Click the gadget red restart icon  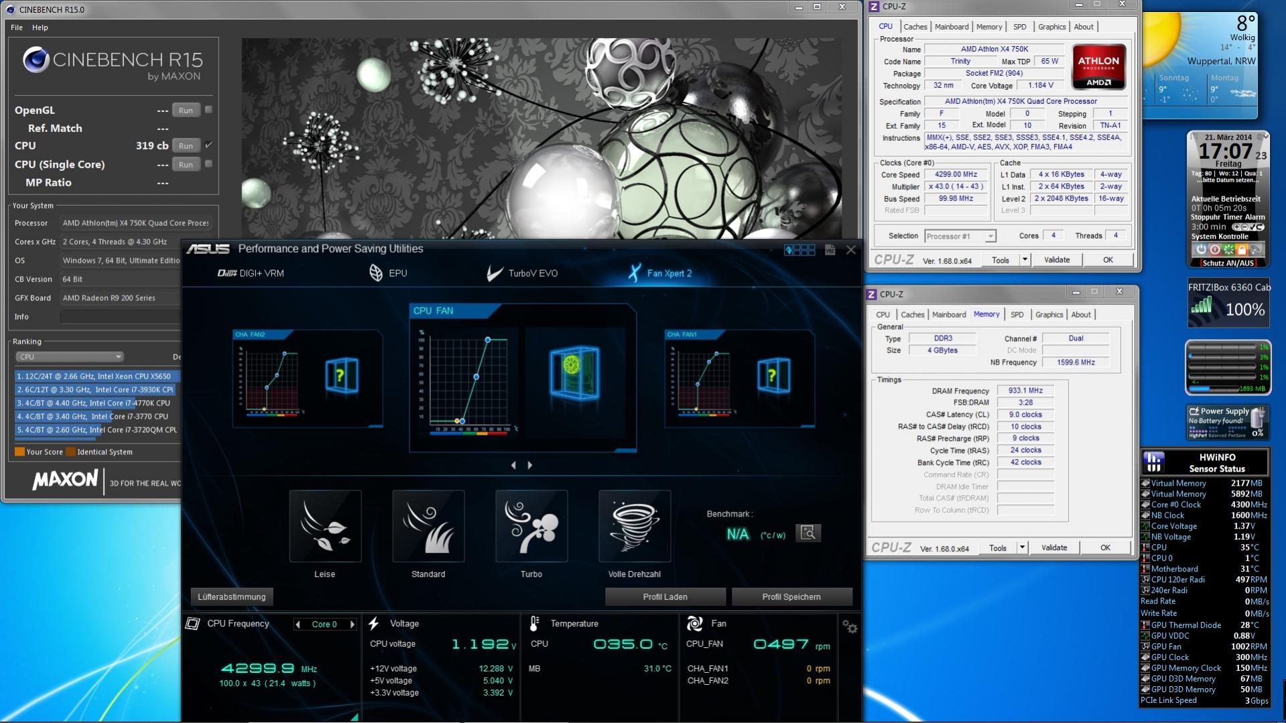[x=1214, y=250]
